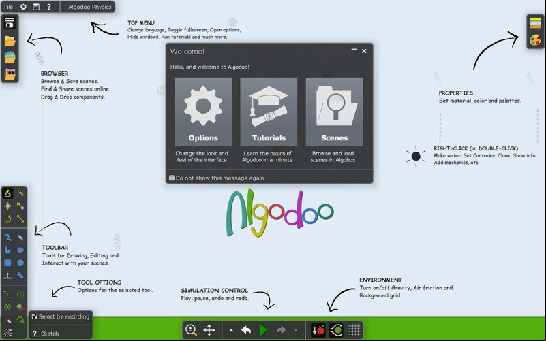Open the color palette Appearance panel
This screenshot has height=341, width=546.
coord(535,40)
